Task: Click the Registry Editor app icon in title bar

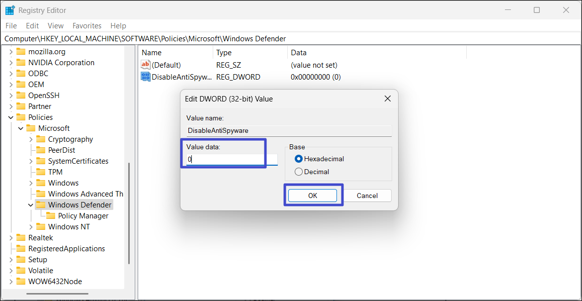Action: 9,10
